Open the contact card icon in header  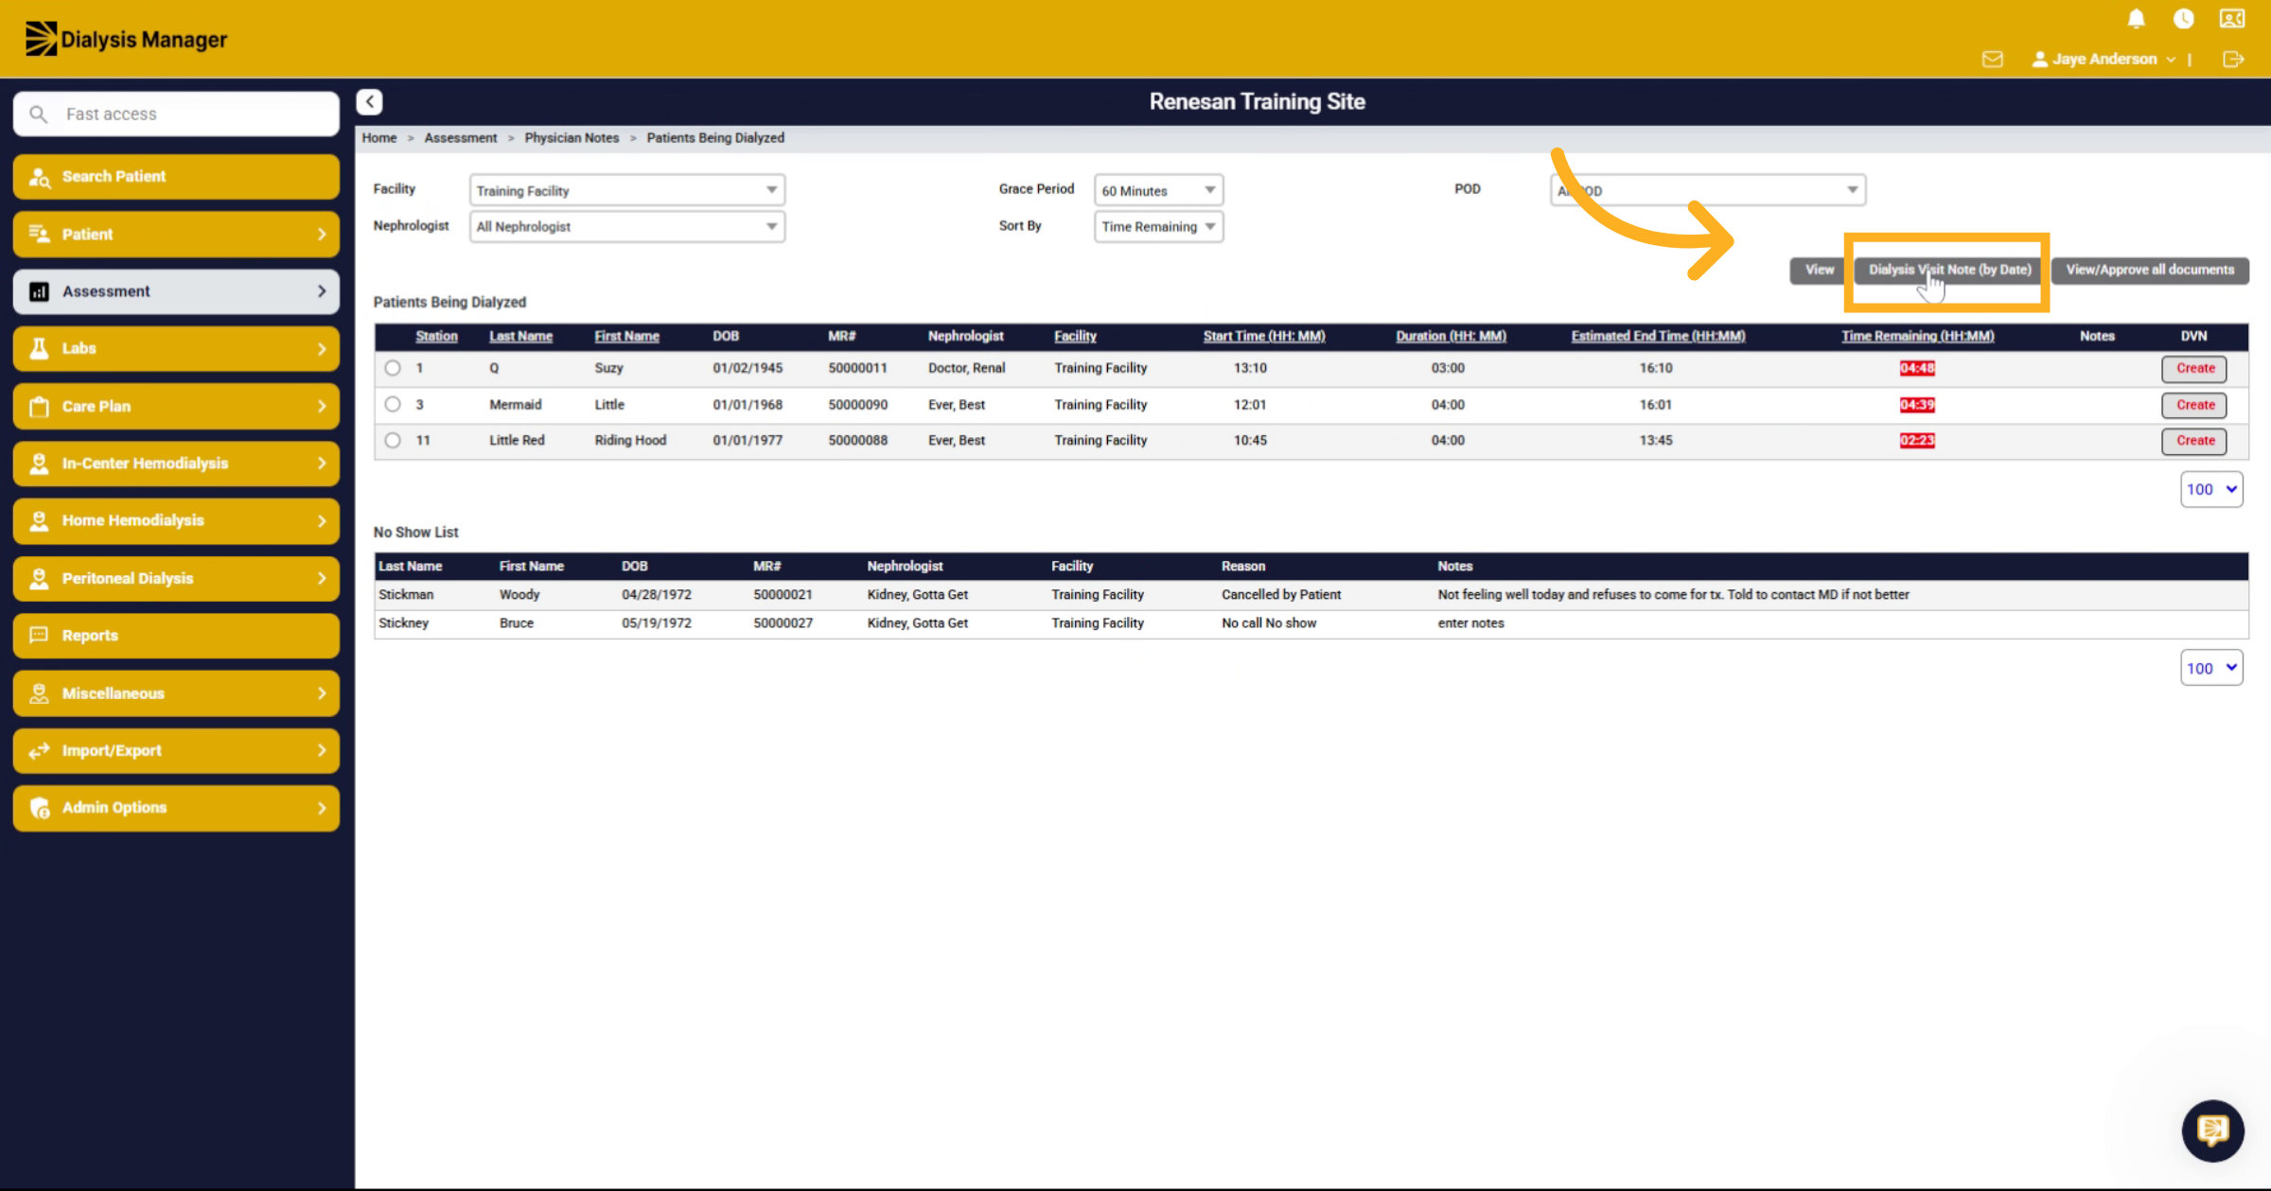tap(2232, 19)
